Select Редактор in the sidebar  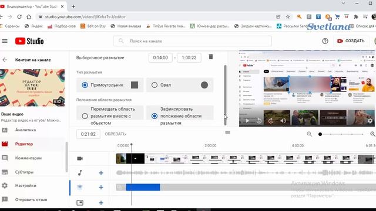[24, 144]
